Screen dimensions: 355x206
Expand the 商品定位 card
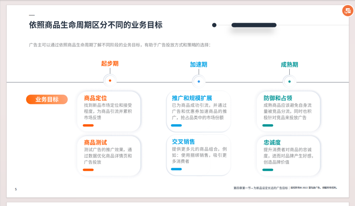point(109,111)
